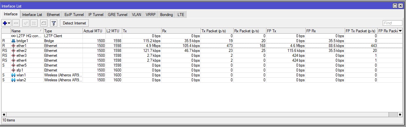
Task: Click the FP Rx column header
Action: [325, 31]
